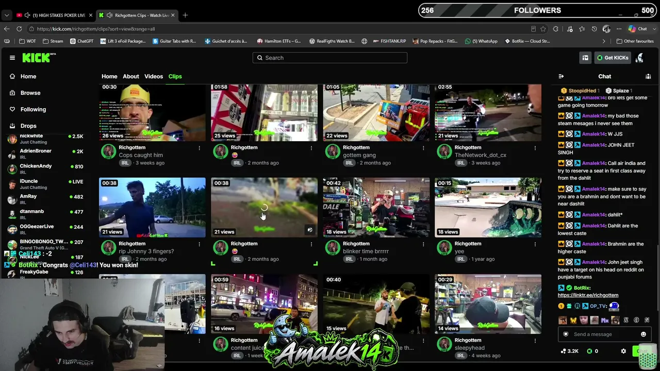Switch to the About tab

pyautogui.click(x=131, y=76)
